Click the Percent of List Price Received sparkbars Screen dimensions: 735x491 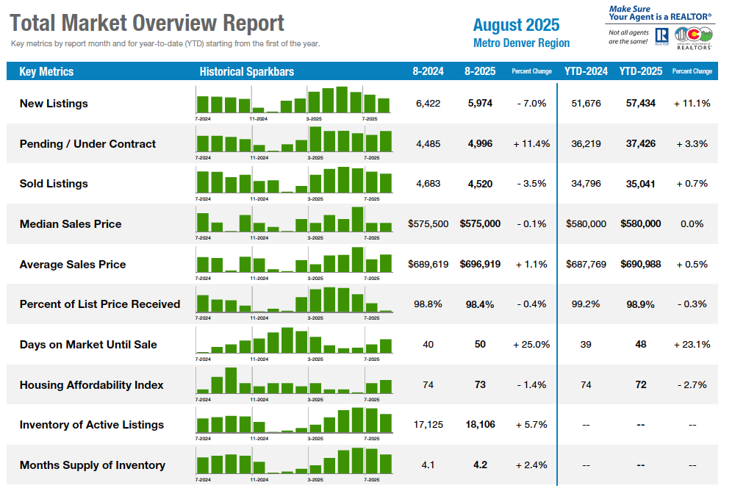tap(293, 301)
